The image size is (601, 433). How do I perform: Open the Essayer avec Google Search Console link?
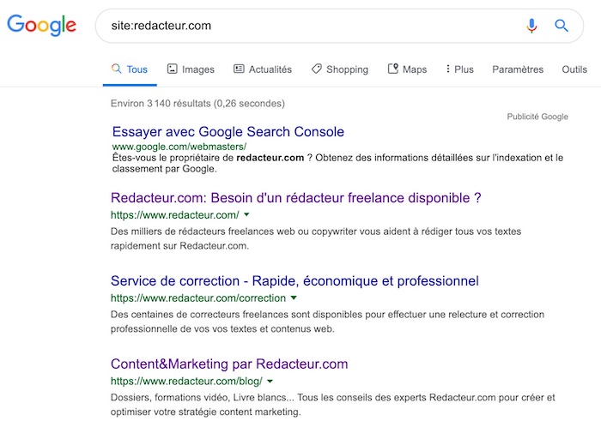click(228, 132)
